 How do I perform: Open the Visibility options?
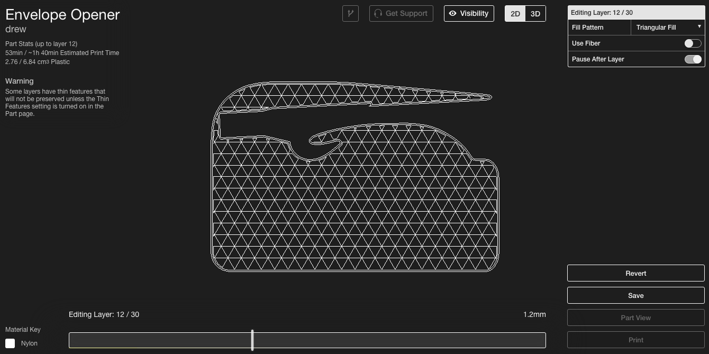(469, 13)
